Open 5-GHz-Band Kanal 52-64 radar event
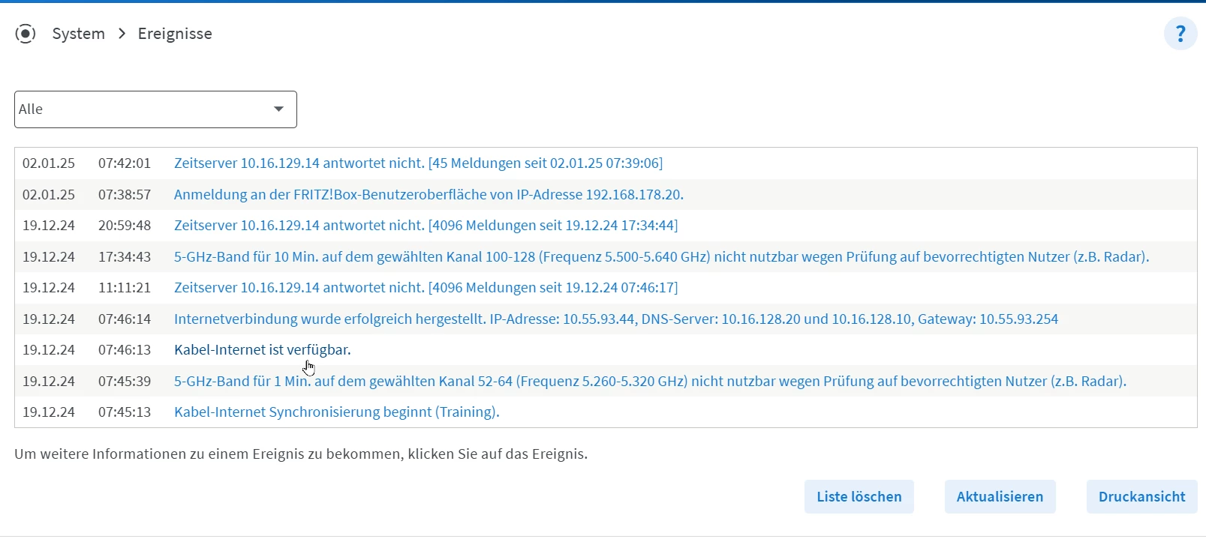The image size is (1206, 539). [650, 382]
